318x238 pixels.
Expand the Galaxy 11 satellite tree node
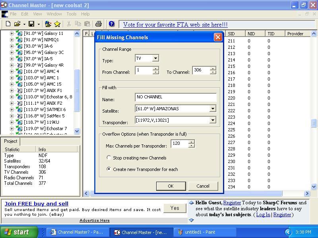pos(12,33)
